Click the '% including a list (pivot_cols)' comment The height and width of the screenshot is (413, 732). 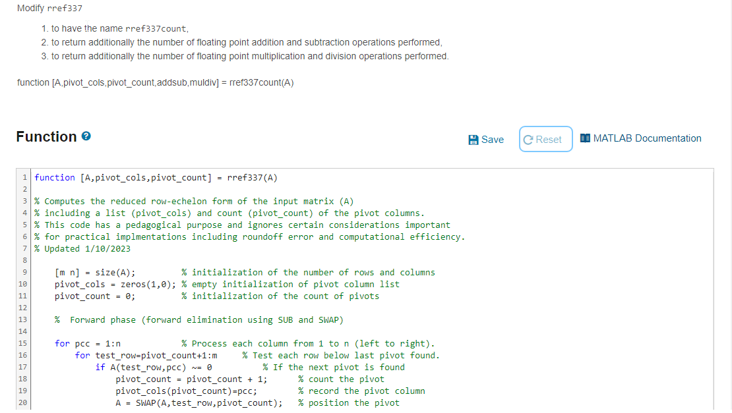229,213
